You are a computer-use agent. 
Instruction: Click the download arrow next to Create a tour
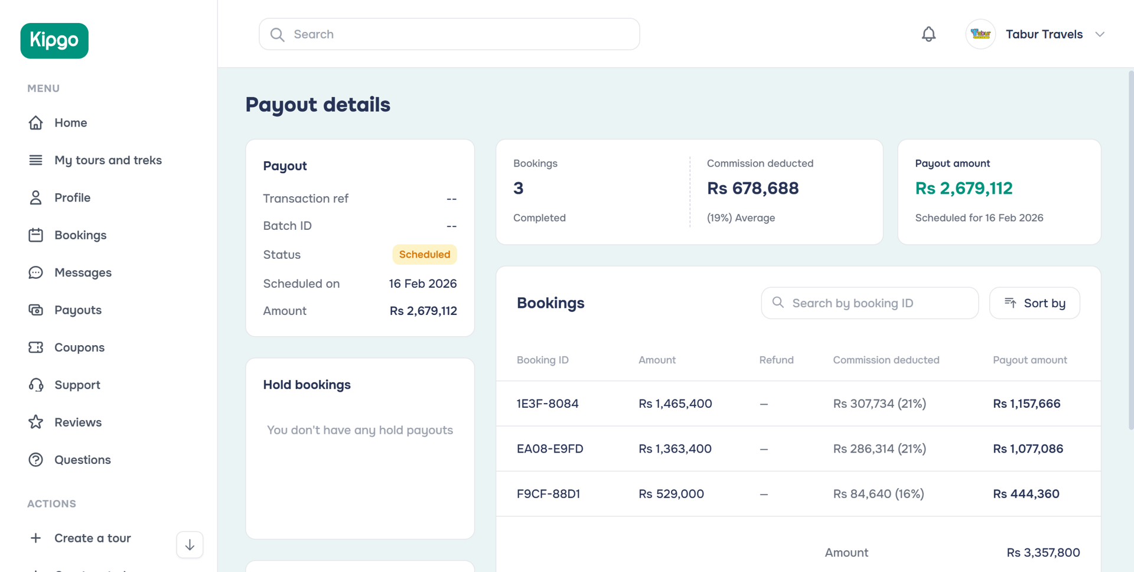(189, 544)
